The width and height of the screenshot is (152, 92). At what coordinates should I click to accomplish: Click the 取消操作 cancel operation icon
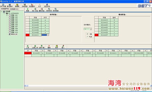pos(32,5)
